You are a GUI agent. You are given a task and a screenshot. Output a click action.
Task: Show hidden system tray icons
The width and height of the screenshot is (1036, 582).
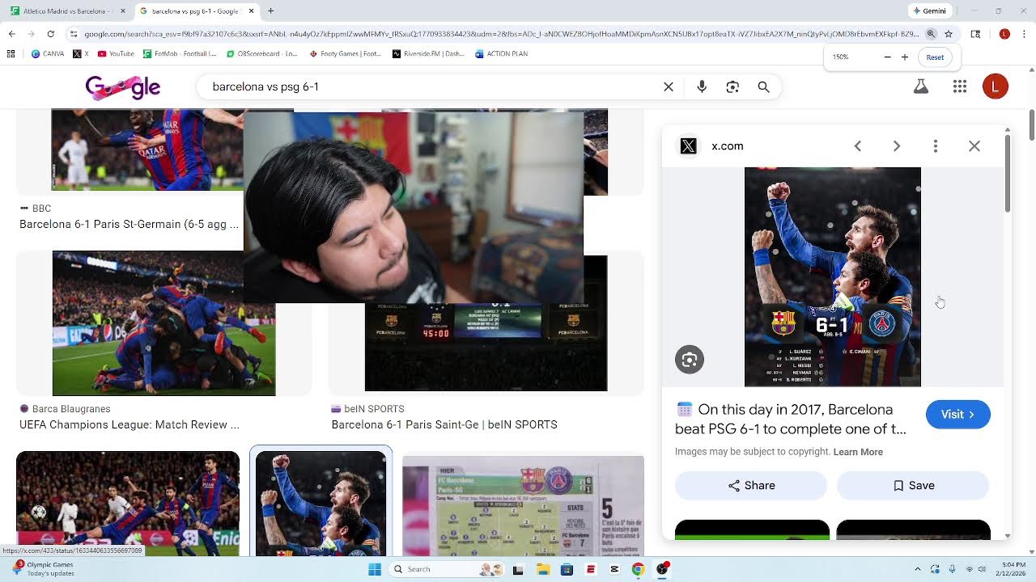[918, 569]
